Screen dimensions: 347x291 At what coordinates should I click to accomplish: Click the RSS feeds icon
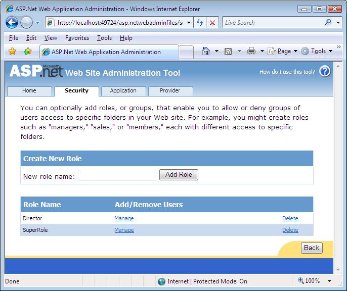[228, 52]
